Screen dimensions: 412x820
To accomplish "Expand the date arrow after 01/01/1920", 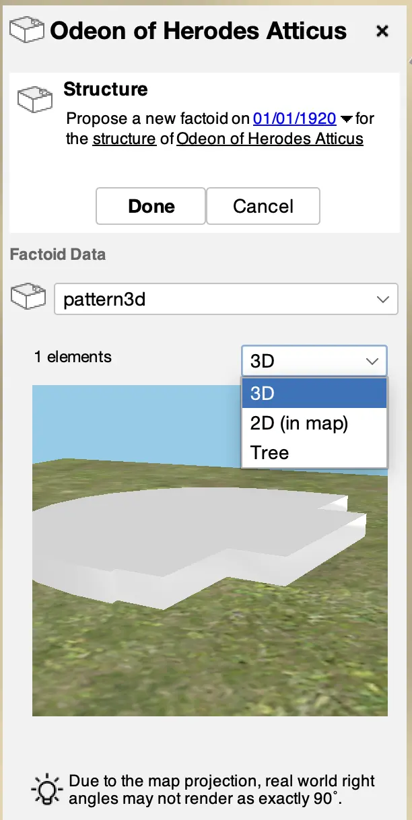I will 346,120.
